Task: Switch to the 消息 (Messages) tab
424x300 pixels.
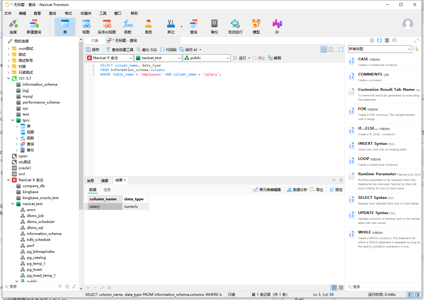Action: (90, 181)
